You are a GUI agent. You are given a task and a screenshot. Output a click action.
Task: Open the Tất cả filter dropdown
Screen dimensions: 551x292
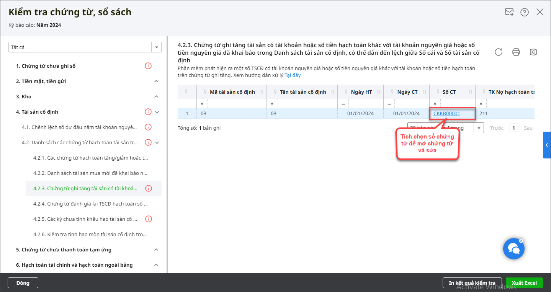coord(157,47)
